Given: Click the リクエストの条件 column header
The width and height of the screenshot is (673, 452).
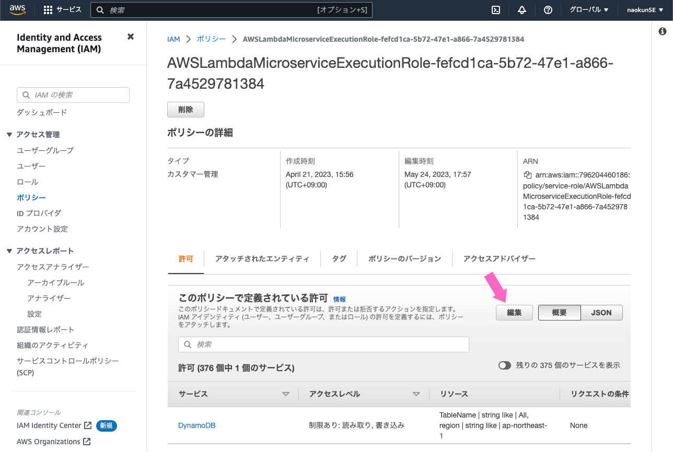Looking at the screenshot, I should click(599, 394).
